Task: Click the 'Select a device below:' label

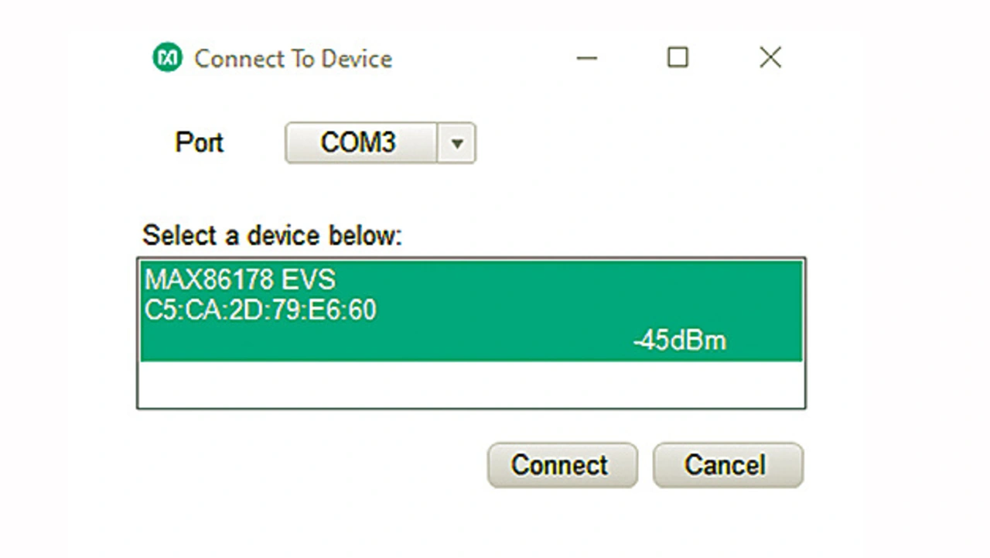Action: [x=272, y=235]
